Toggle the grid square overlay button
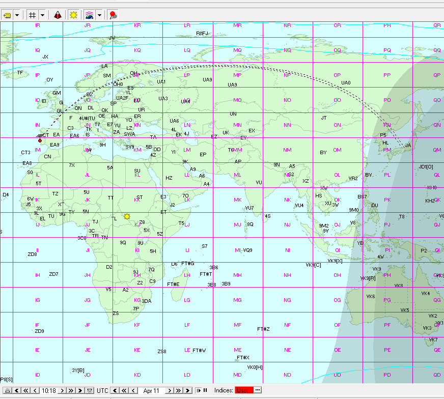 pyautogui.click(x=33, y=15)
